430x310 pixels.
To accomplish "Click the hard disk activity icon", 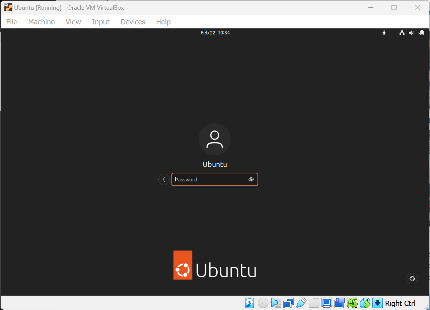I will tap(249, 303).
